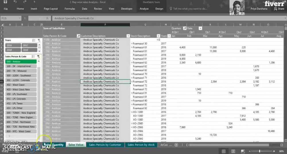This screenshot has height=154, width=287.
Task: Click the Redo arrow icon
Action: pos(25,2)
